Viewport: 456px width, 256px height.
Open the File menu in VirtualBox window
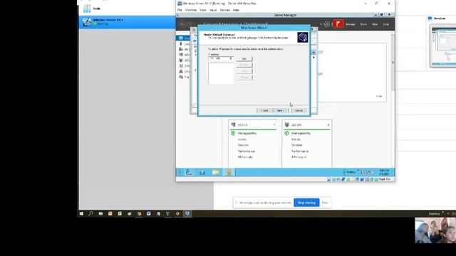180,10
